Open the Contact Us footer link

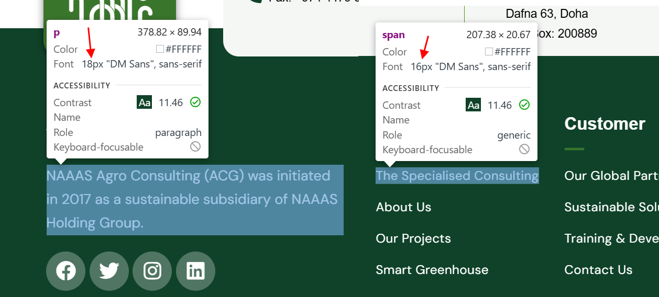(598, 270)
